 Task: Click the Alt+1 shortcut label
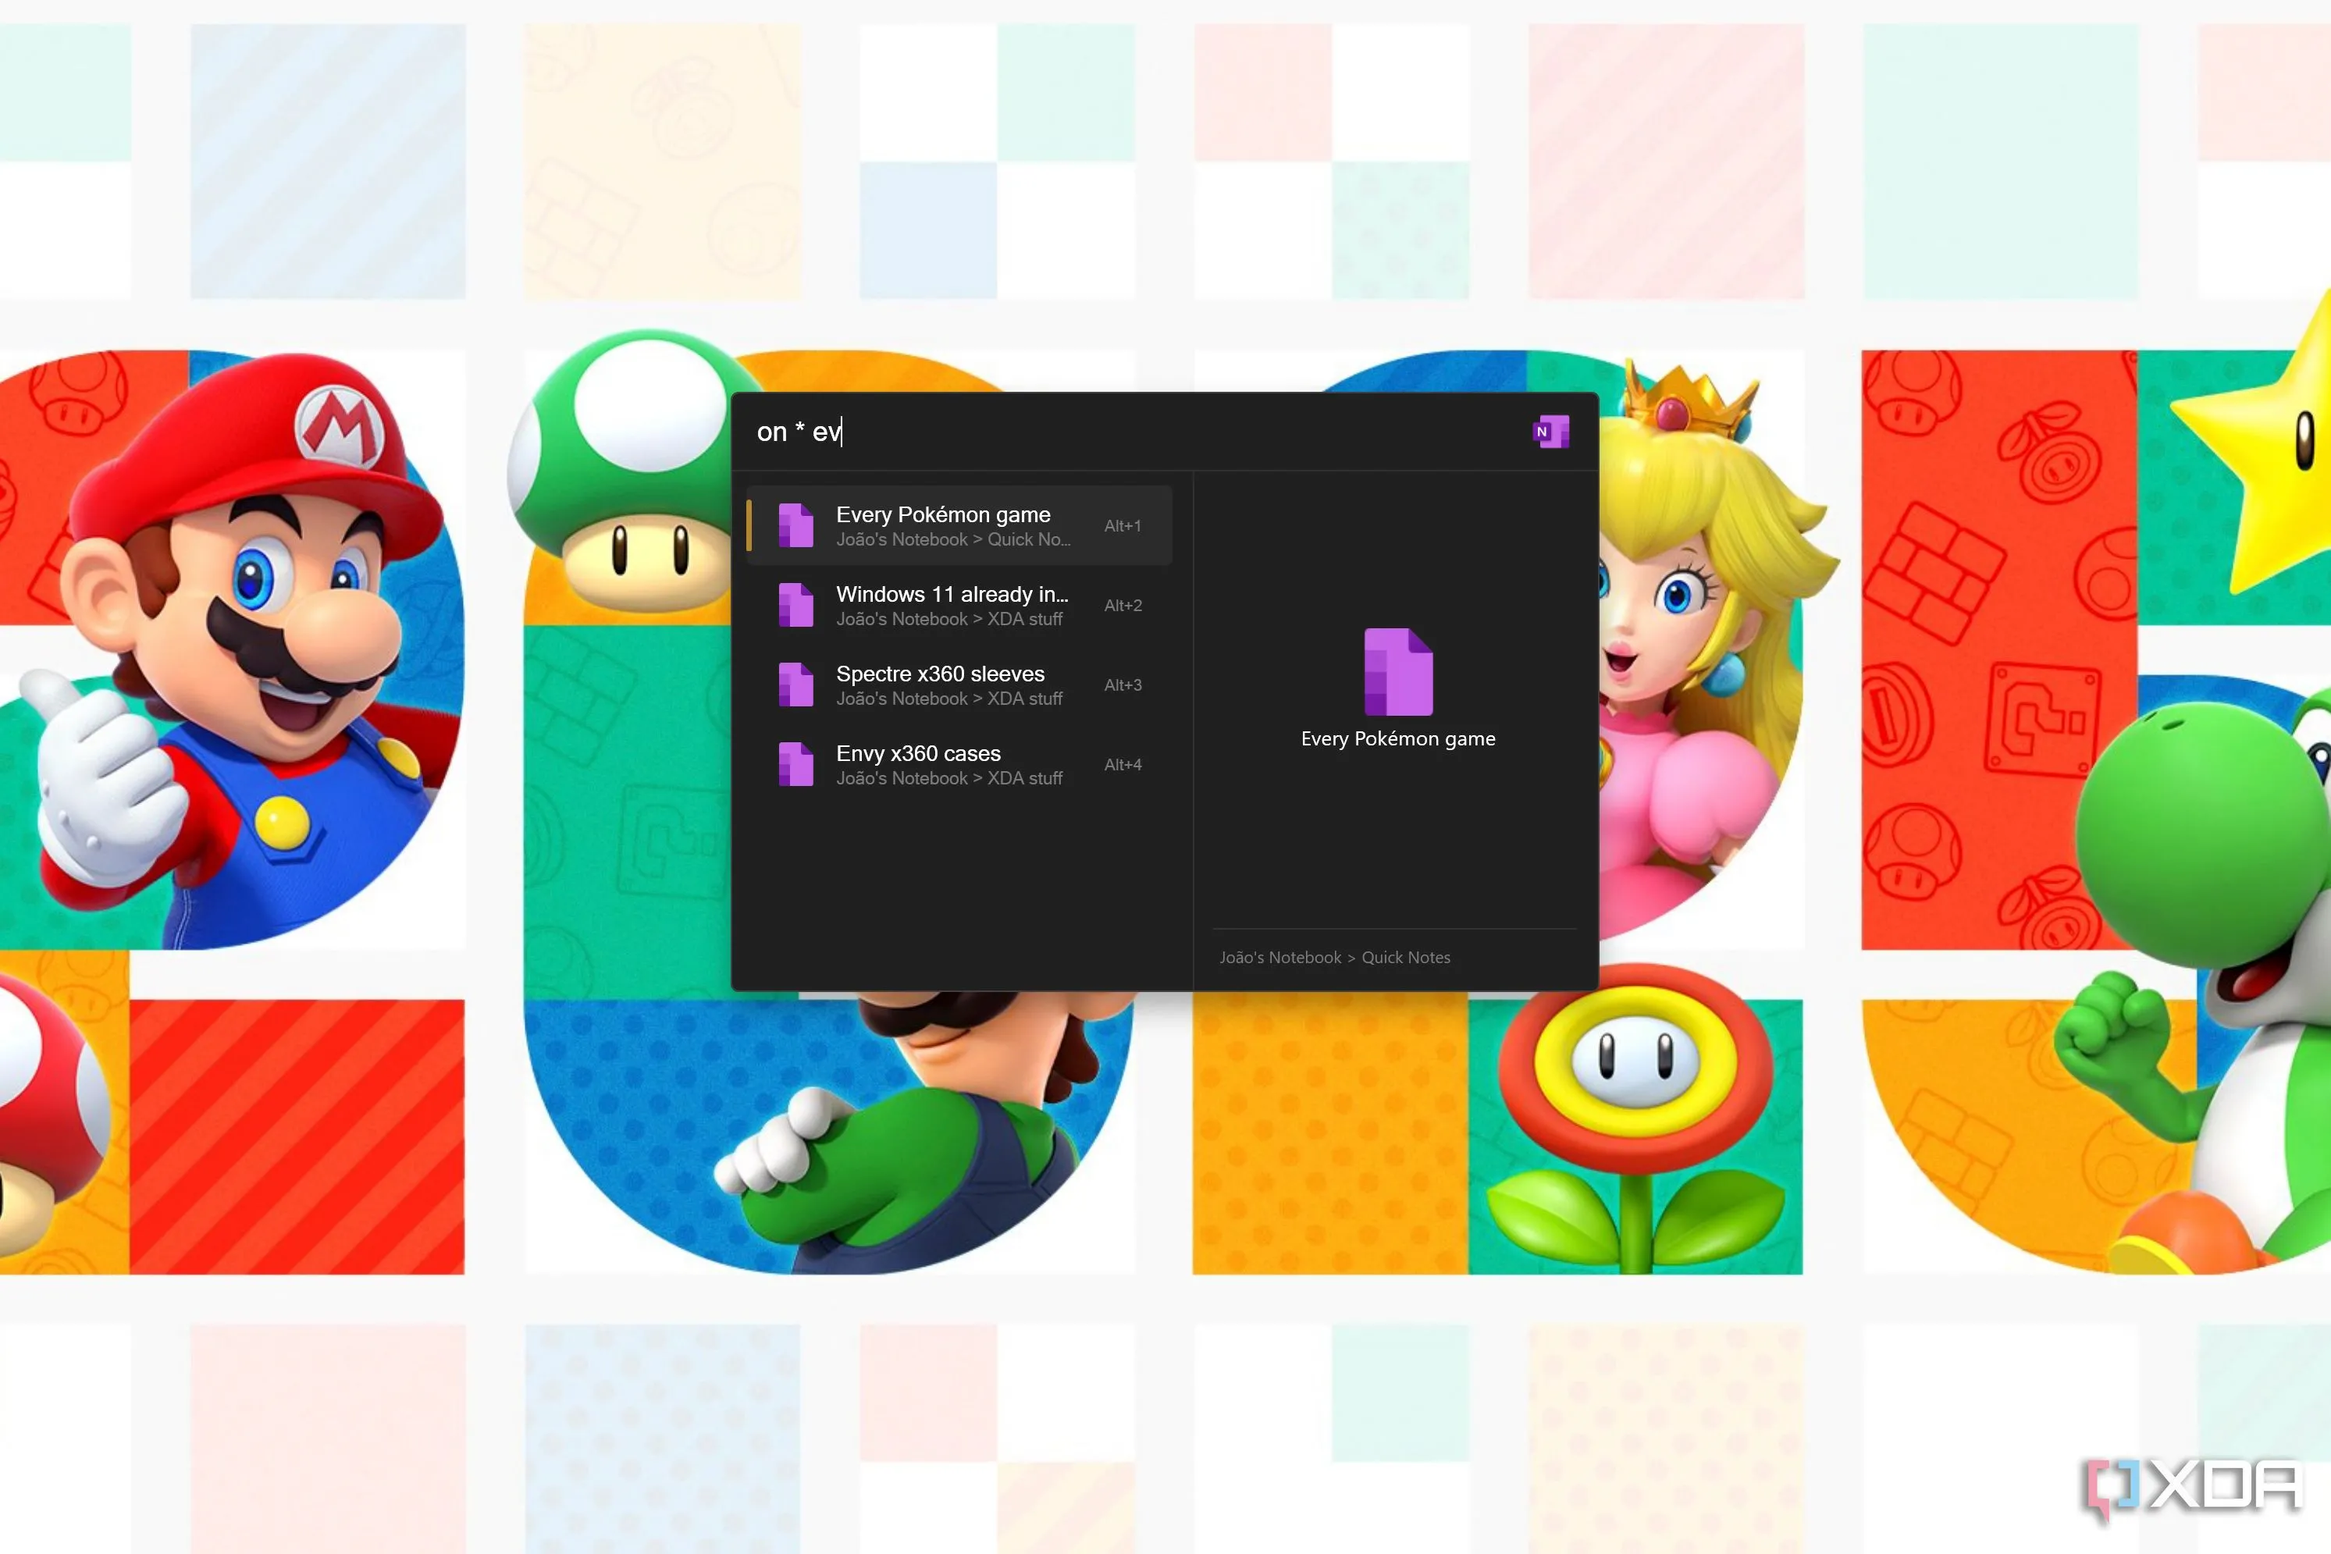tap(1123, 526)
